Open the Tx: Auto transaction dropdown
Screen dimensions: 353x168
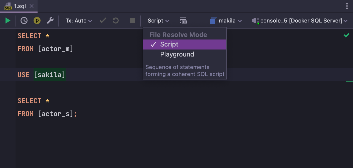point(79,21)
